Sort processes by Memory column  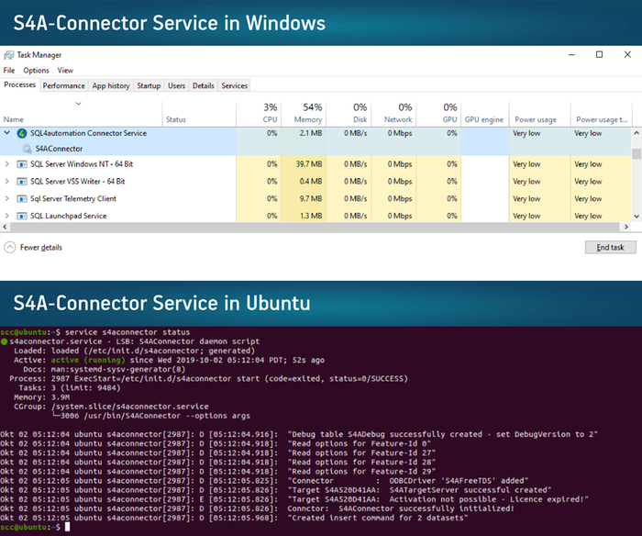[x=304, y=114]
